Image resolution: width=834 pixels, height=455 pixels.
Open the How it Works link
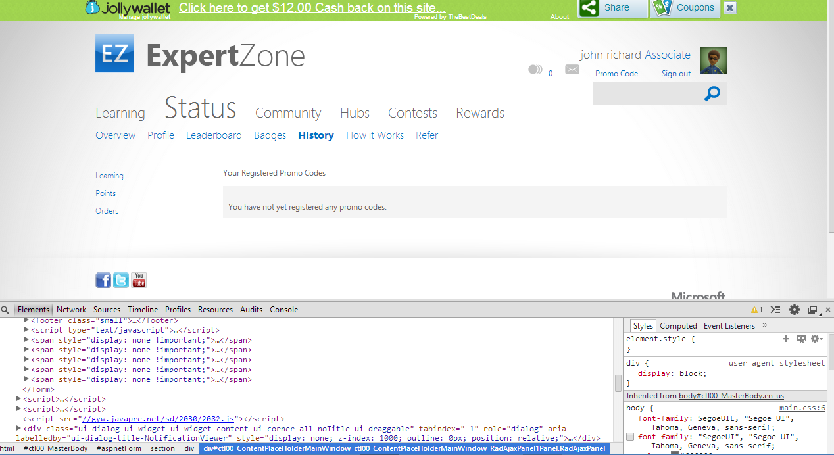coord(375,135)
